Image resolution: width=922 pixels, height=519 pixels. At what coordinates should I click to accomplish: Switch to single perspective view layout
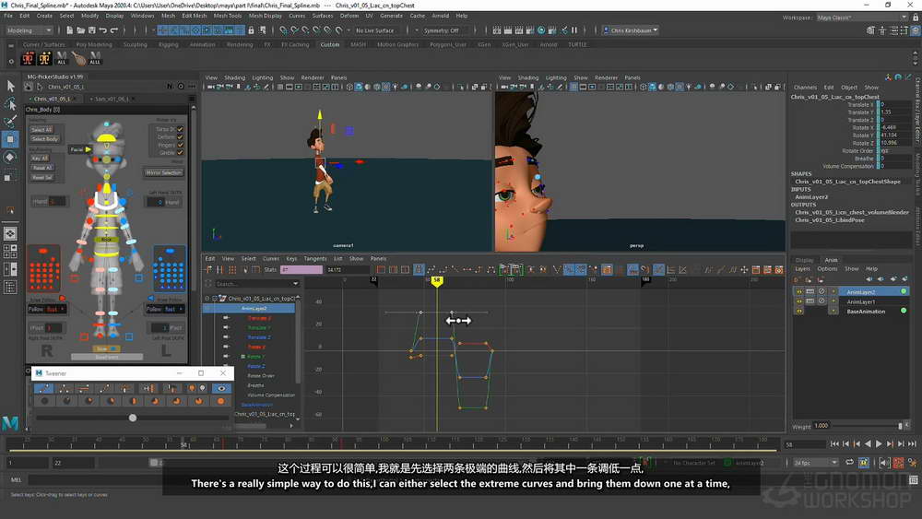point(10,233)
